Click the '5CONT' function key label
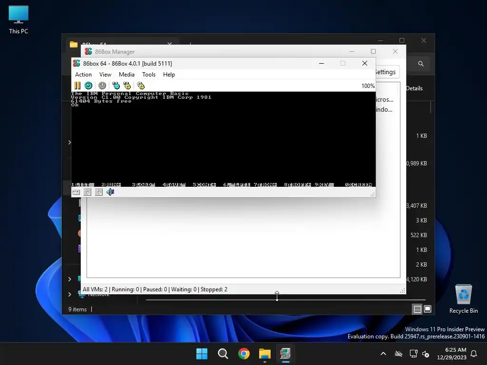Screen dimensions: 487x365 click(204, 185)
